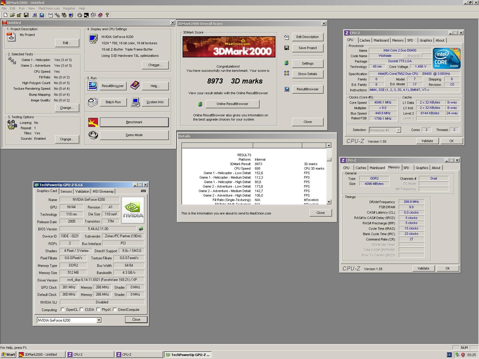This screenshot has width=479, height=359.
Task: Click the yellow question mark toolbar icon
Action: point(107,15)
